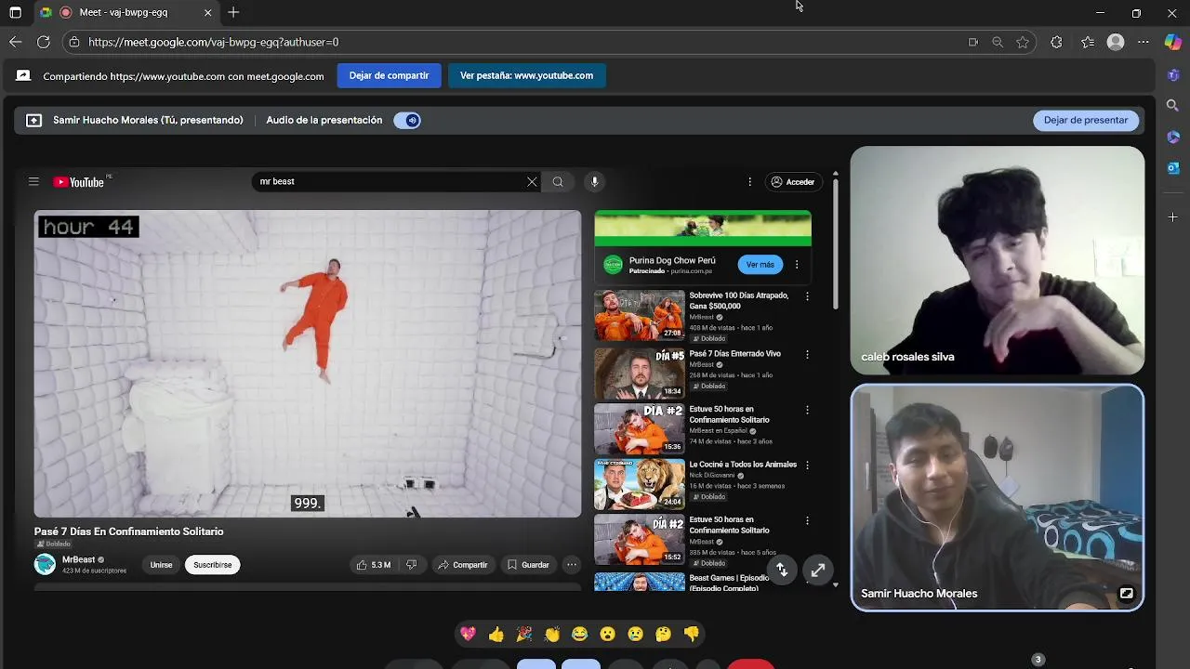Click the YouTube Acceder button
Screen dimensions: 1190x669
coord(792,182)
